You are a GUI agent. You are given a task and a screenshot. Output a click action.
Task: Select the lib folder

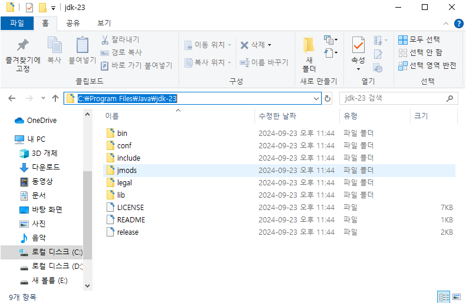click(x=279, y=195)
